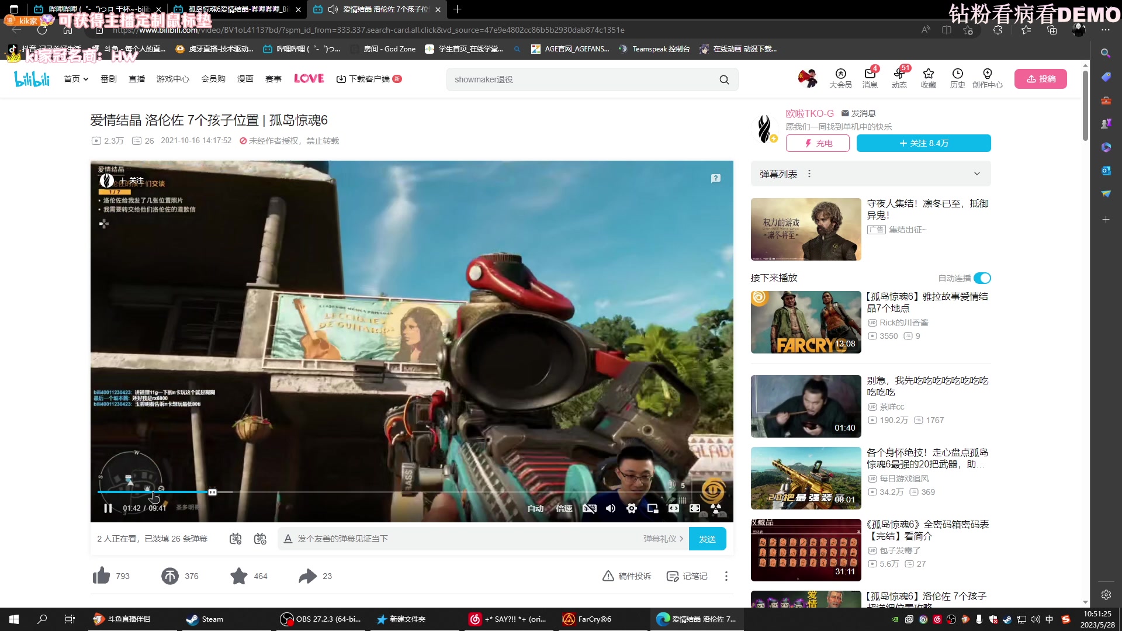Give coins using the coin icon
The image size is (1122, 631).
click(x=169, y=576)
